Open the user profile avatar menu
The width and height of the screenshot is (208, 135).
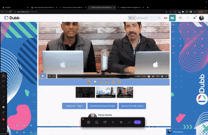[x=201, y=18]
